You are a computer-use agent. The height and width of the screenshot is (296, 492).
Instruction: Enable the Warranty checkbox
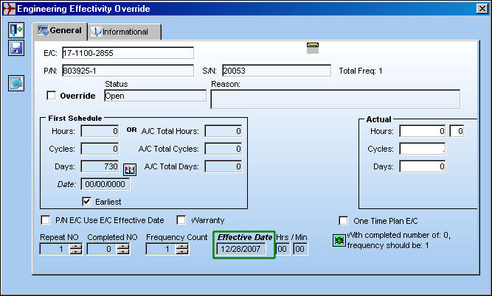click(x=181, y=220)
